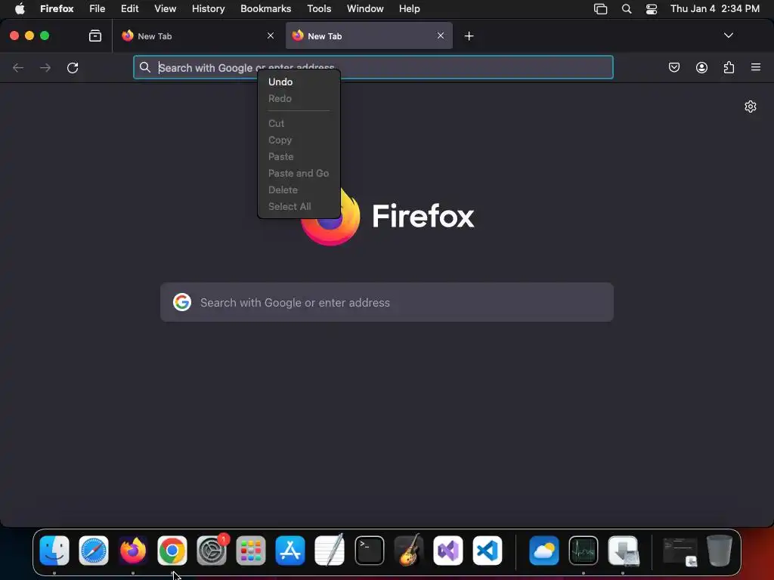Close the active second New Tab
The width and height of the screenshot is (774, 580).
[x=441, y=35]
